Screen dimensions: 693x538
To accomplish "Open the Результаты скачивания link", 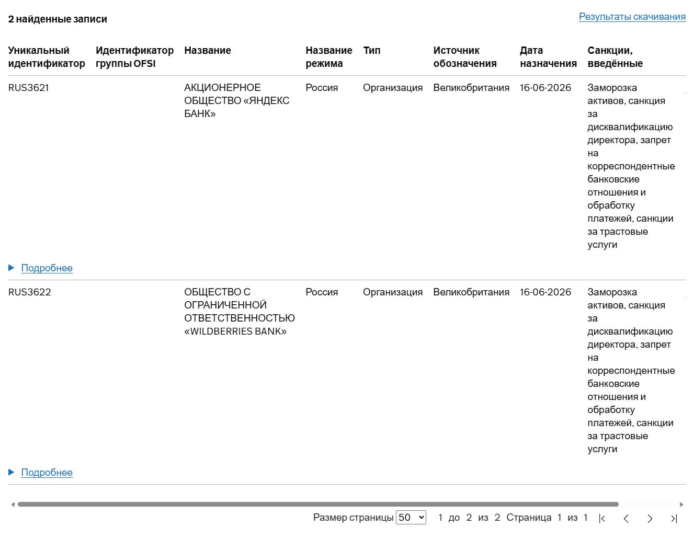I will 632,17.
